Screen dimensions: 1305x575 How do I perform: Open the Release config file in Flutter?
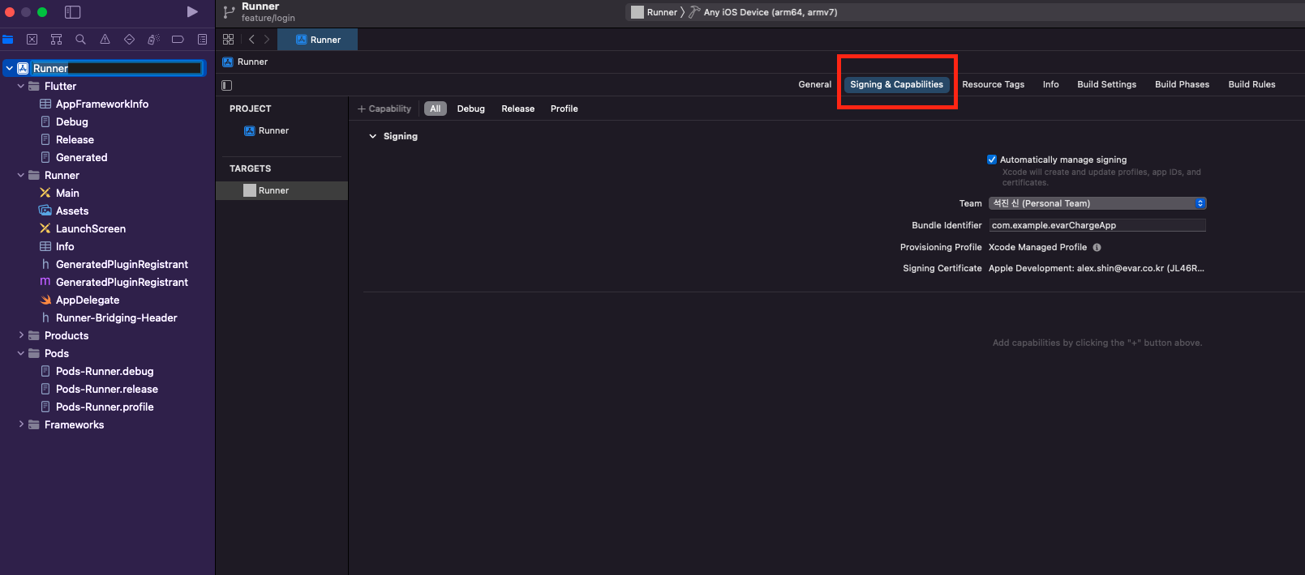coord(75,139)
